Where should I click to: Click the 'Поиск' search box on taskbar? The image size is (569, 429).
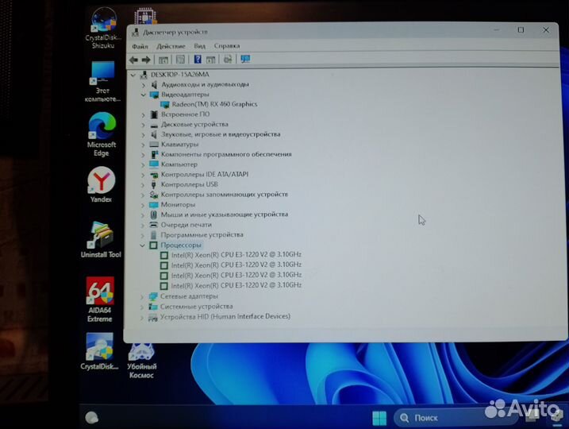(456, 418)
